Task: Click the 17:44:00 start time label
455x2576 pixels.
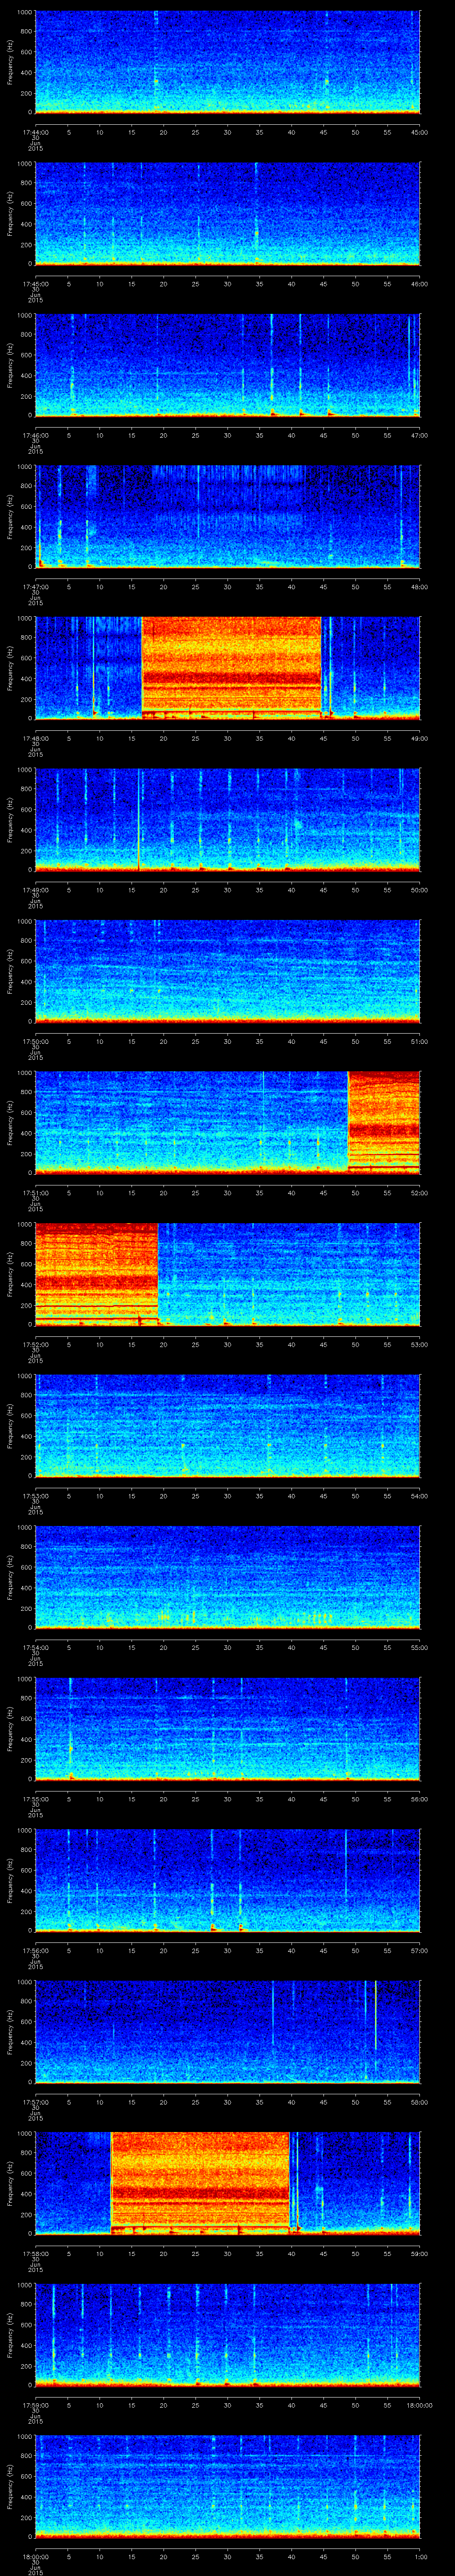Action: 35,132
